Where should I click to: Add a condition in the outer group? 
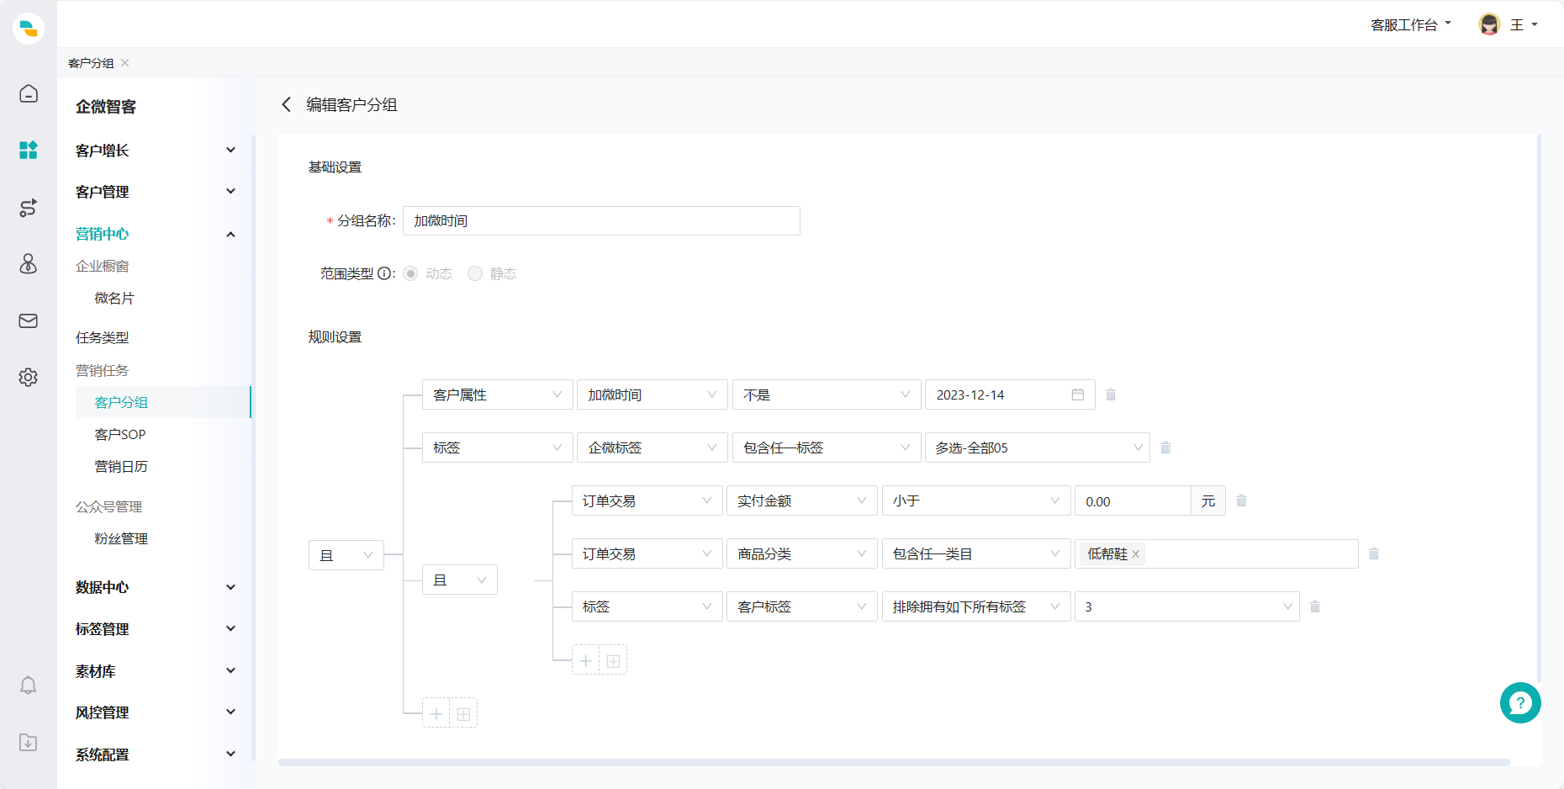(x=436, y=713)
